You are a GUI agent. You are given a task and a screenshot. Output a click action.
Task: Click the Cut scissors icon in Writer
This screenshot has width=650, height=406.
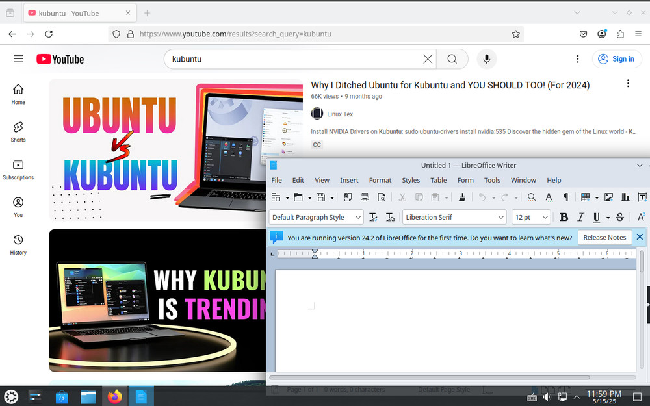(x=402, y=197)
